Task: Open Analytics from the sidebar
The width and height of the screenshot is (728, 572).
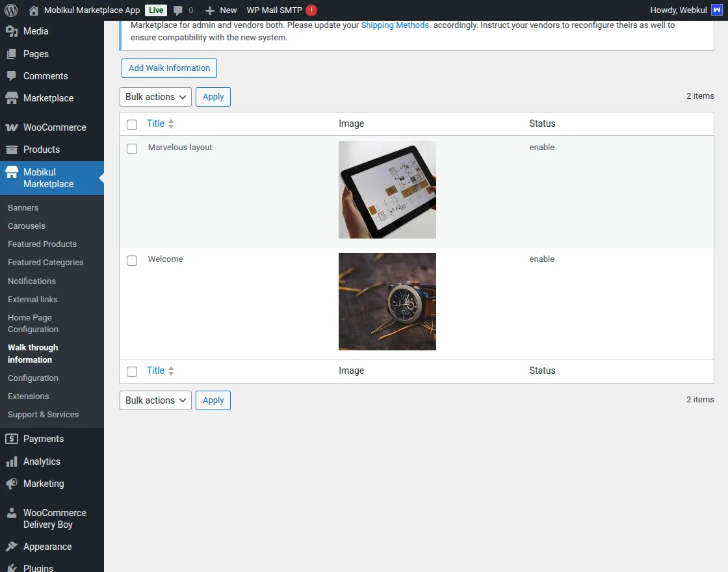Action: pos(43,461)
